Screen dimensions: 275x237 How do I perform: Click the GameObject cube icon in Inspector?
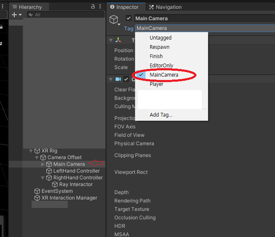click(114, 19)
